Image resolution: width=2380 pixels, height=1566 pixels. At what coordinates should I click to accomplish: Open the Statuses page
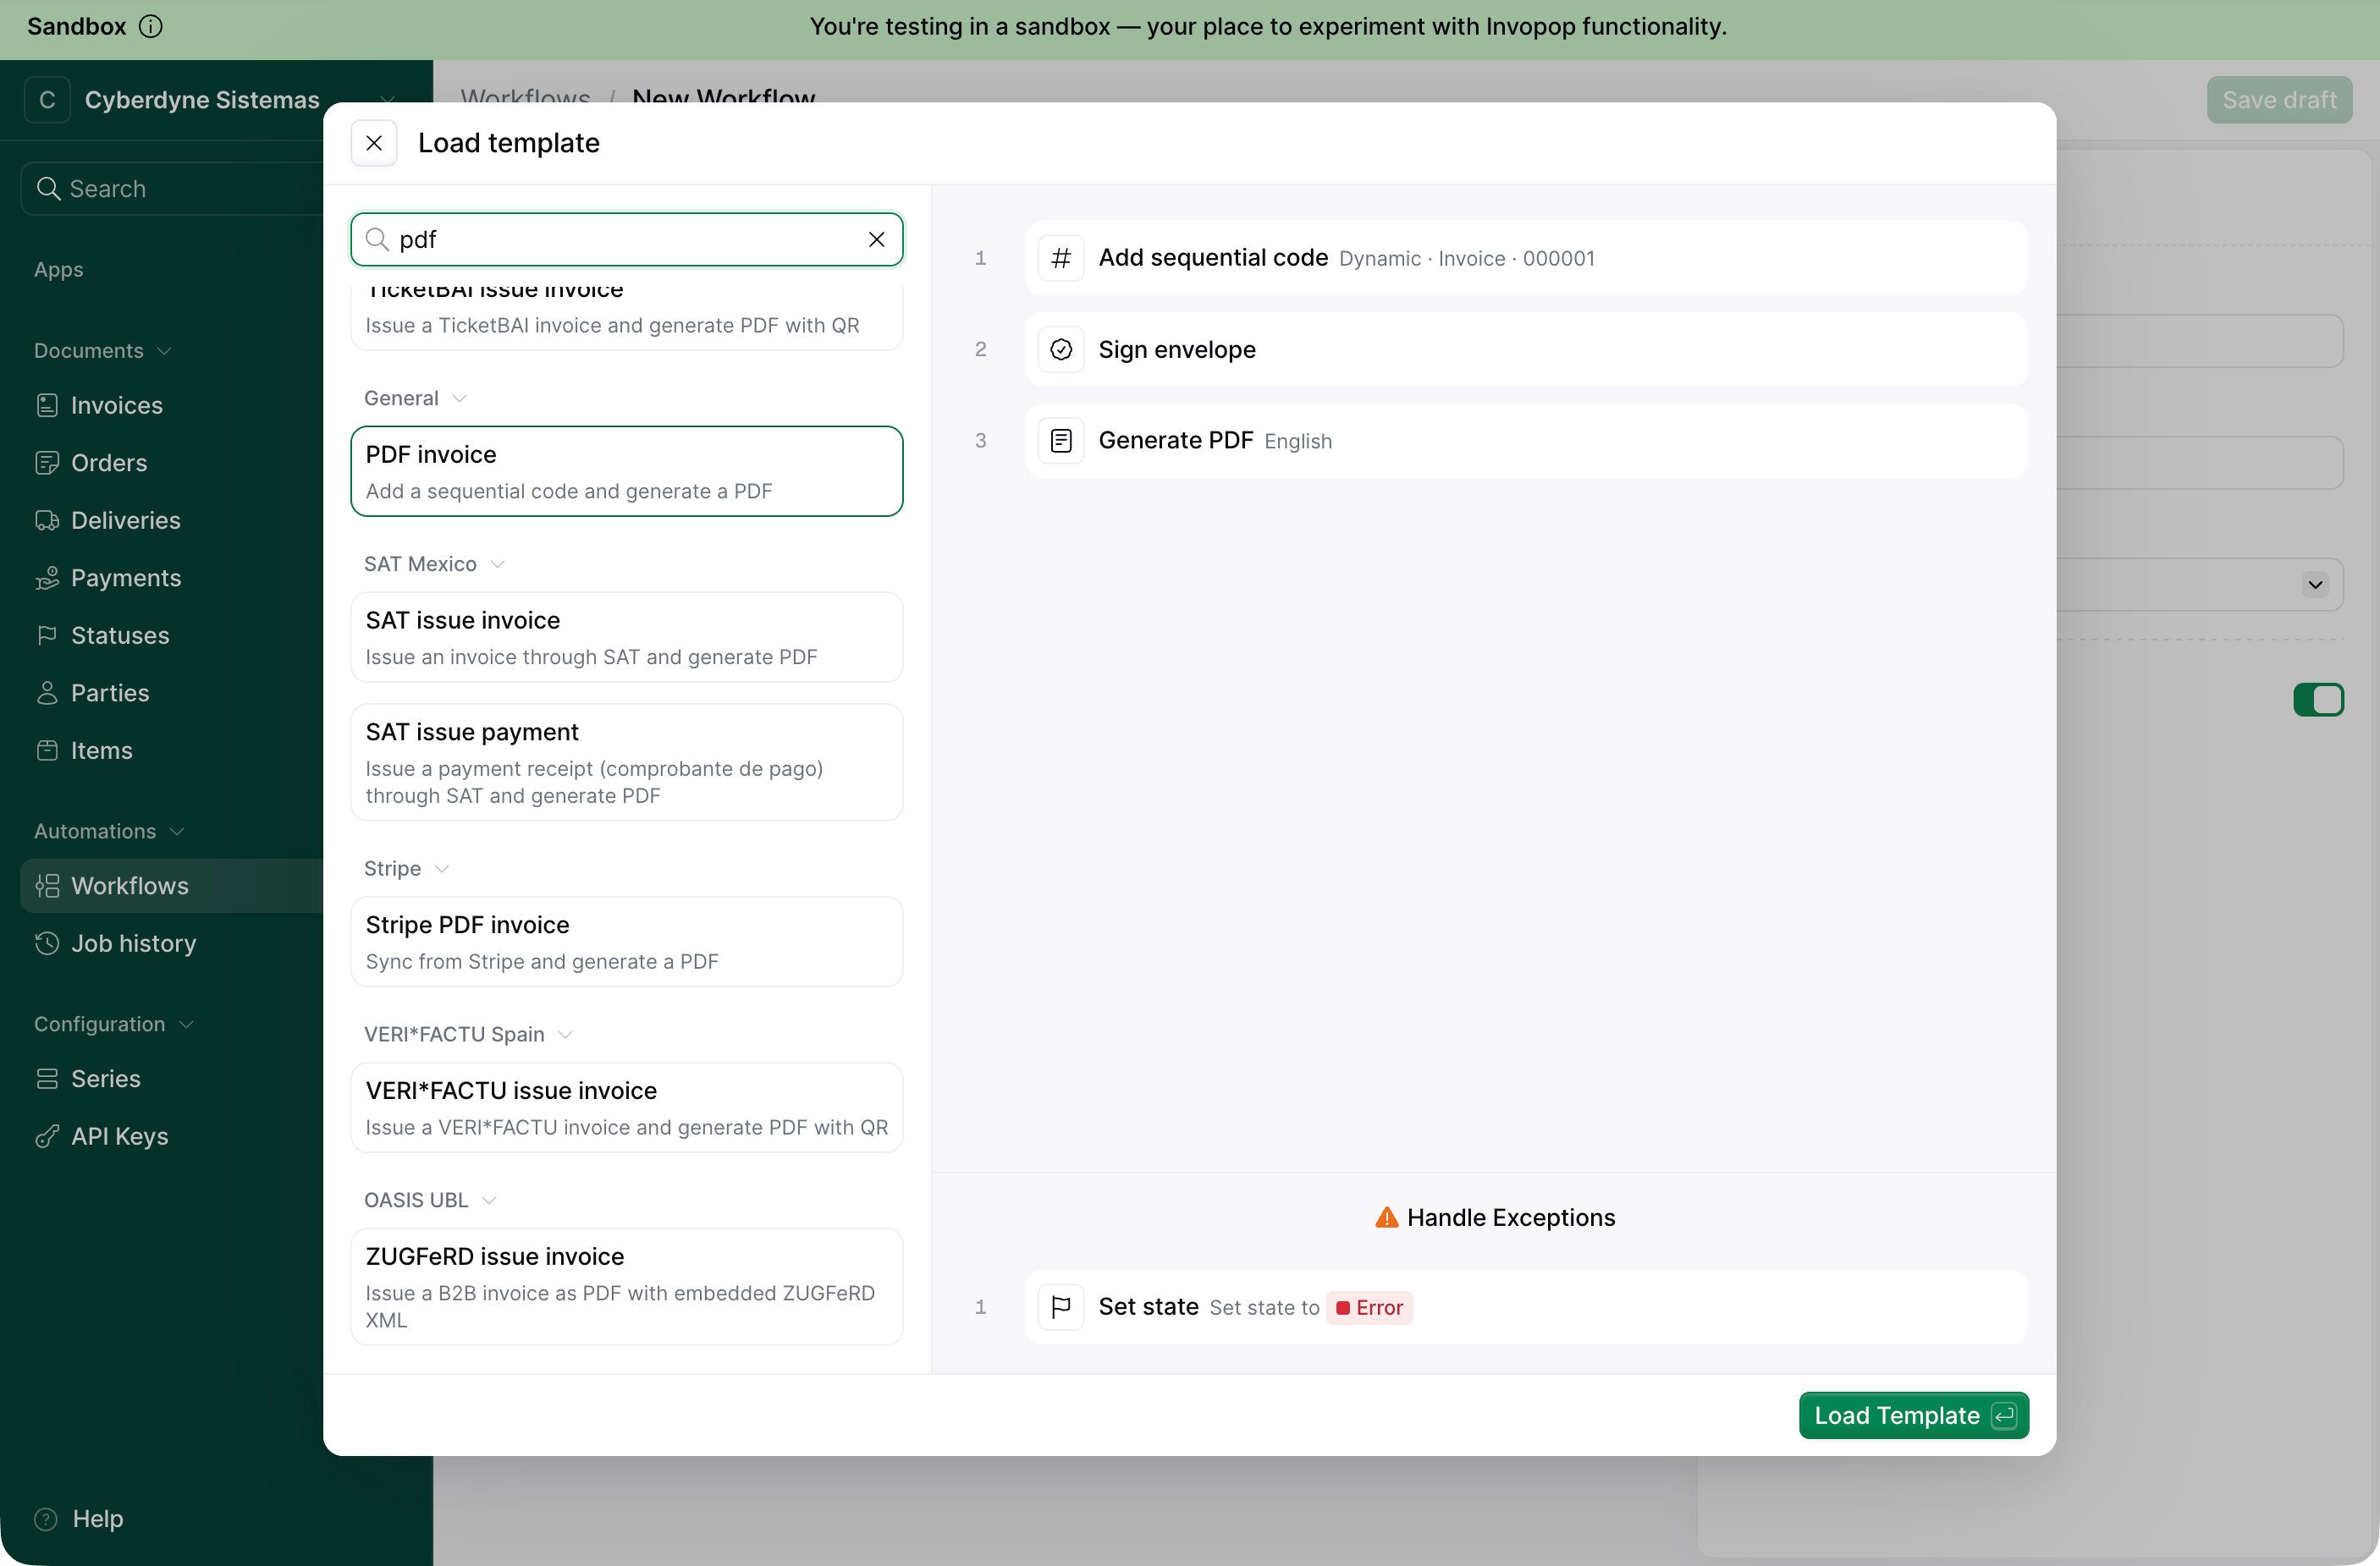(120, 635)
